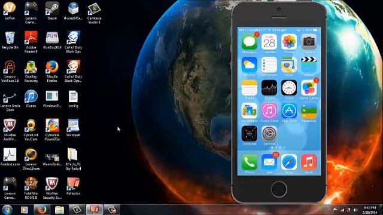This screenshot has height=215, width=383.
Task: Open the Newsstand folder on the iPhone
Action: point(249,110)
